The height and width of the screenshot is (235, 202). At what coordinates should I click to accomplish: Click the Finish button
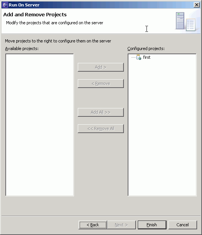pyautogui.click(x=152, y=225)
